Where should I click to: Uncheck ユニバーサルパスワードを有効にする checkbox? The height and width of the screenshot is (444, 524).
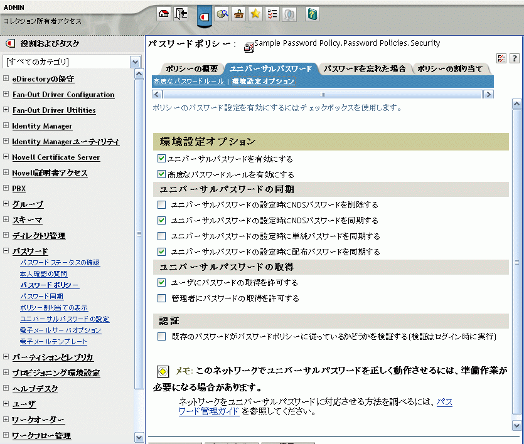(161, 159)
